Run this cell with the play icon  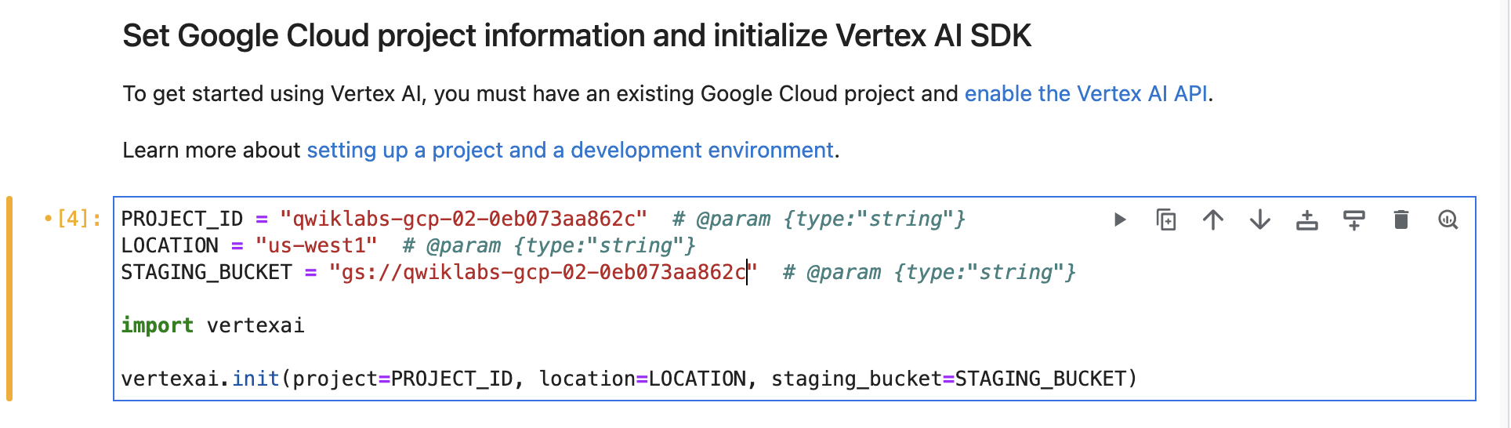coord(1120,219)
